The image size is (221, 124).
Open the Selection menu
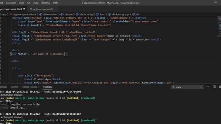click(11, 3)
